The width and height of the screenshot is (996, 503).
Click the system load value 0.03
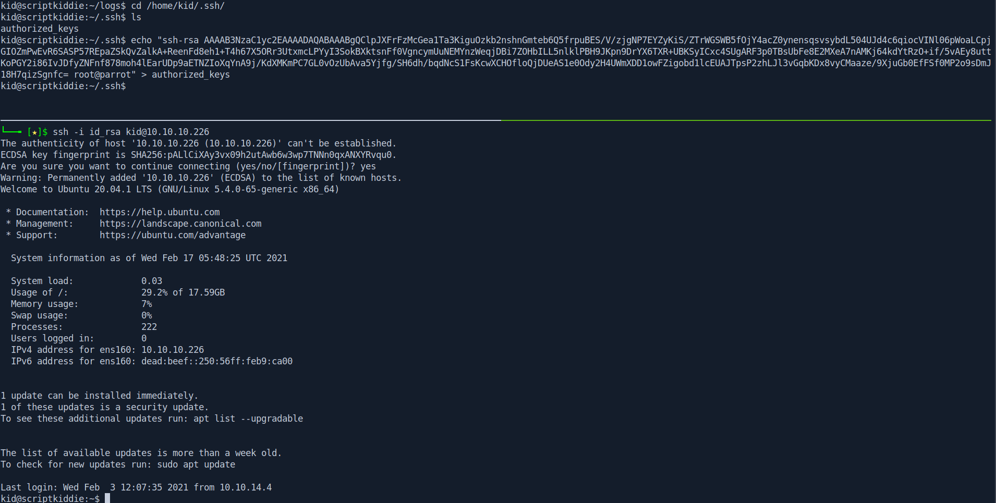(x=152, y=281)
